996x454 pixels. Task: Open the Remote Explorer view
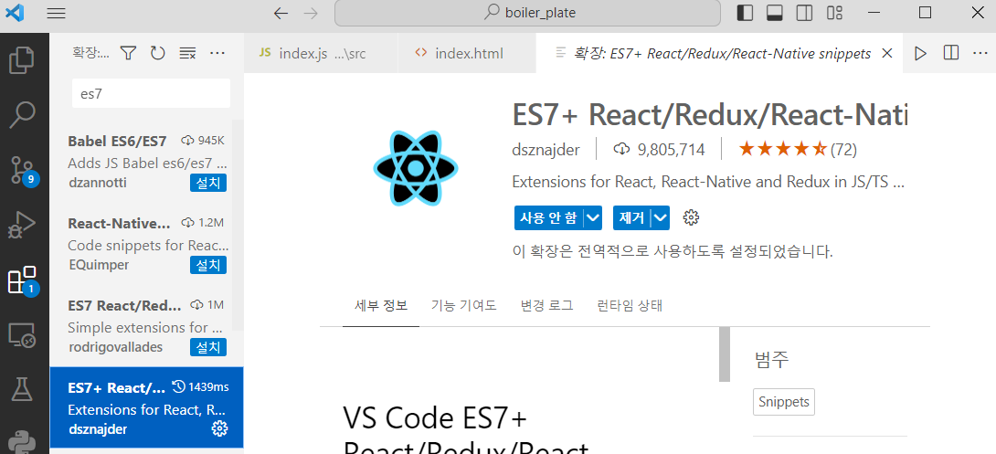tap(24, 334)
